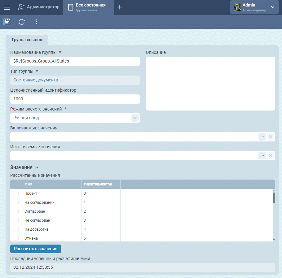Open the hamburger main menu
282x278 pixels.
pyautogui.click(x=7, y=7)
